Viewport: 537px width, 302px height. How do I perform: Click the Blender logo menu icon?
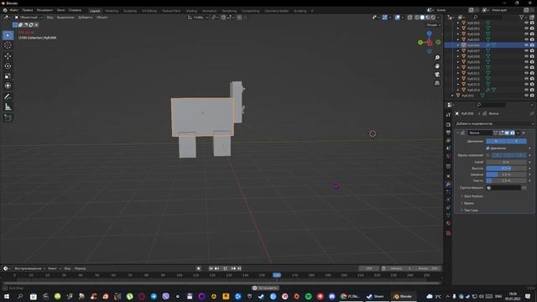(5, 10)
